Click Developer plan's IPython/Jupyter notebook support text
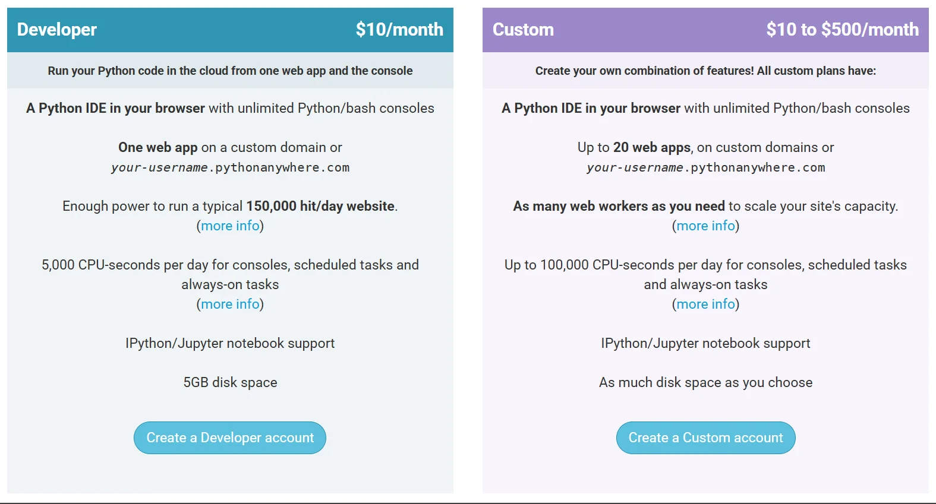The height and width of the screenshot is (504, 936). pos(230,343)
